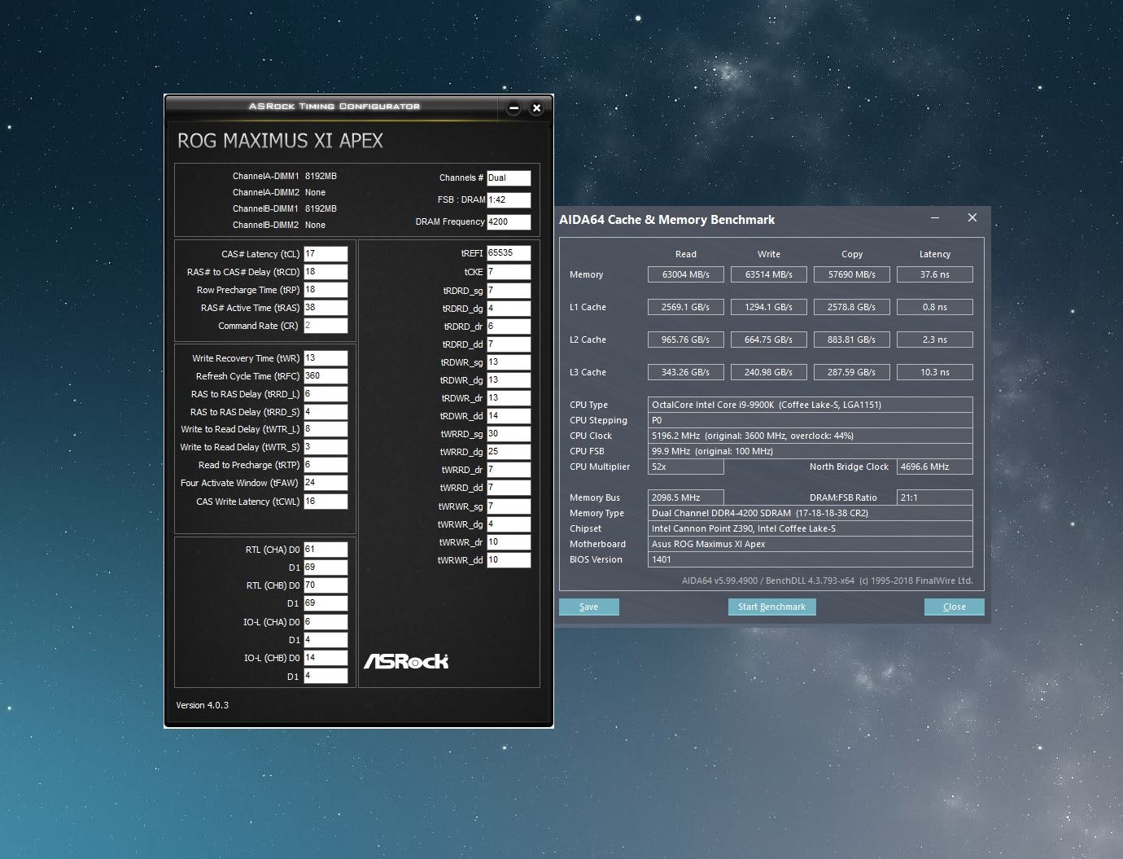Viewport: 1123px width, 859px height.
Task: Select the tRDRD_sg value field
Action: tap(509, 291)
